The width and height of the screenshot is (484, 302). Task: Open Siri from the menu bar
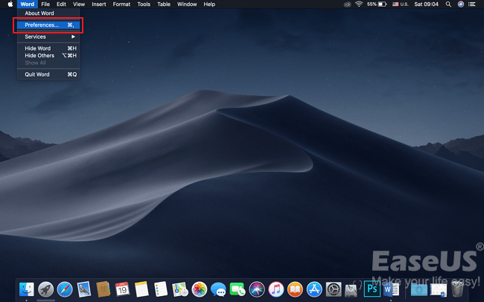tap(461, 4)
